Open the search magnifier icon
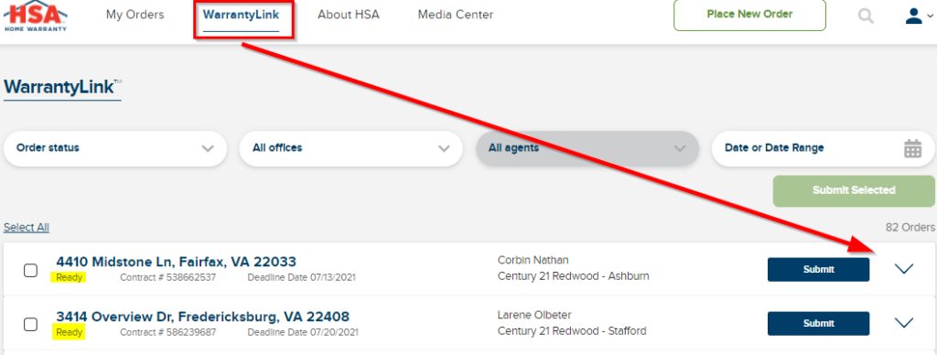 click(866, 16)
